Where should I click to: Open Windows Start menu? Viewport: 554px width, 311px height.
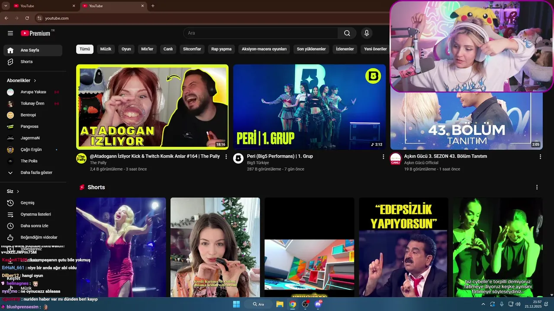point(236,304)
